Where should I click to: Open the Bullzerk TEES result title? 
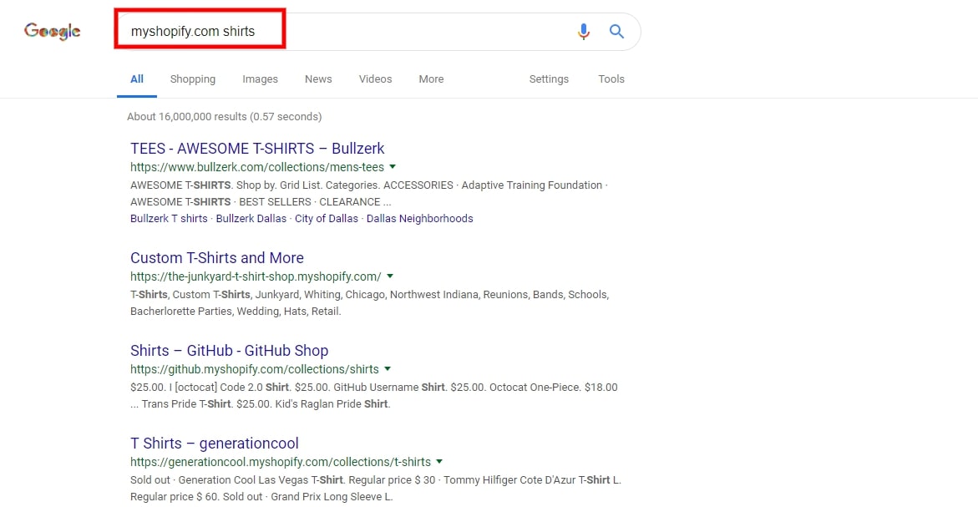point(257,149)
